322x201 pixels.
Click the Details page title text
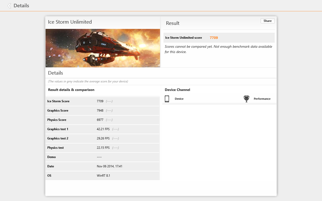(x=21, y=6)
